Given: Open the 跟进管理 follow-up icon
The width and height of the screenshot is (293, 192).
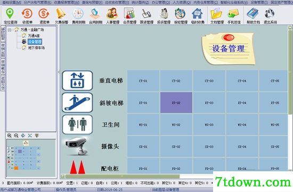Looking at the screenshot, I should [x=146, y=15].
